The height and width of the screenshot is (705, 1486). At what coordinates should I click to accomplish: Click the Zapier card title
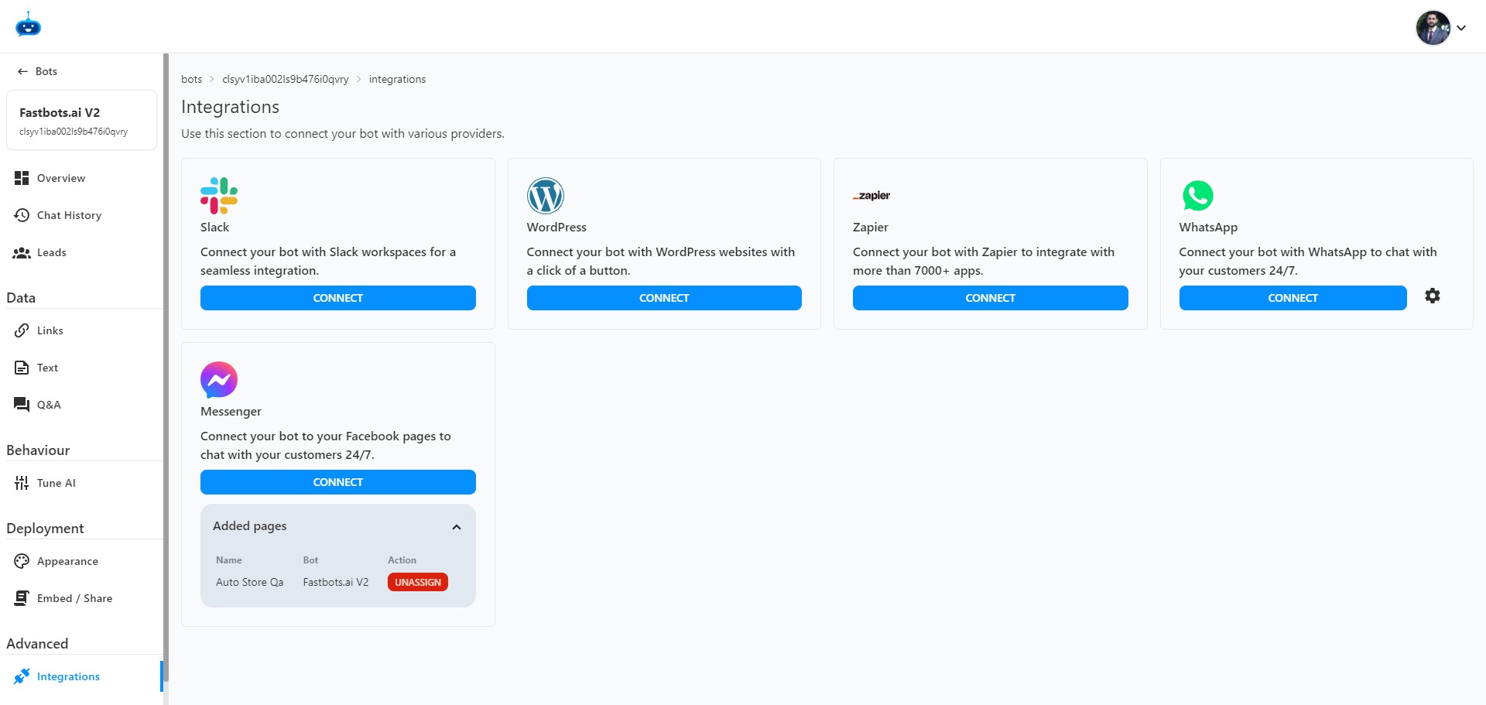[871, 228]
